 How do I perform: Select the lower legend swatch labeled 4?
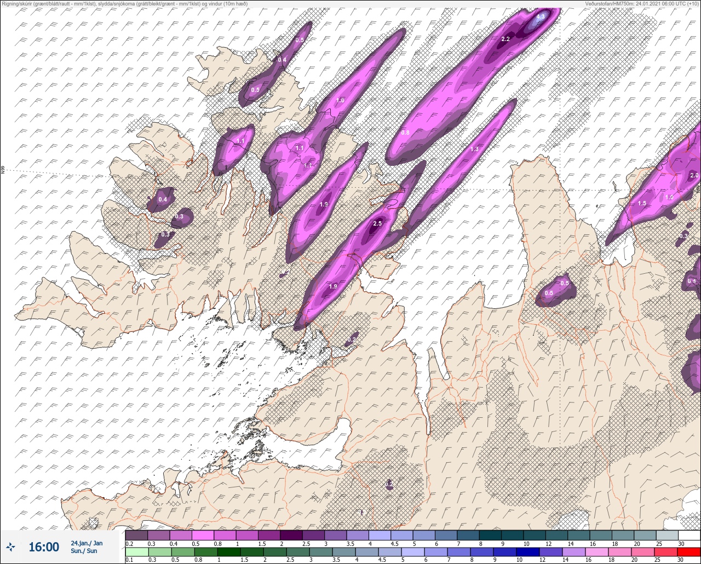(366, 552)
